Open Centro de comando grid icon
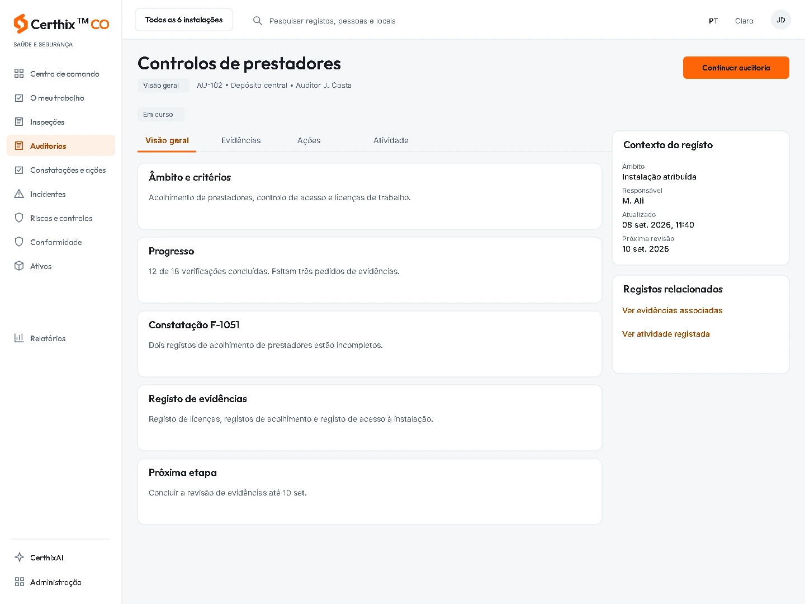Viewport: 805px width, 604px height. (19, 74)
